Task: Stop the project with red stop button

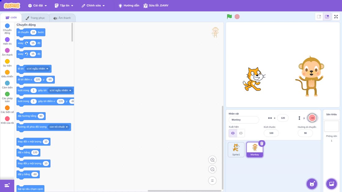Action: tap(237, 16)
